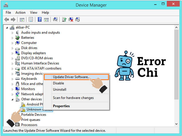The image size is (182, 136).
Task: Open the View menu
Action: click(x=34, y=13)
